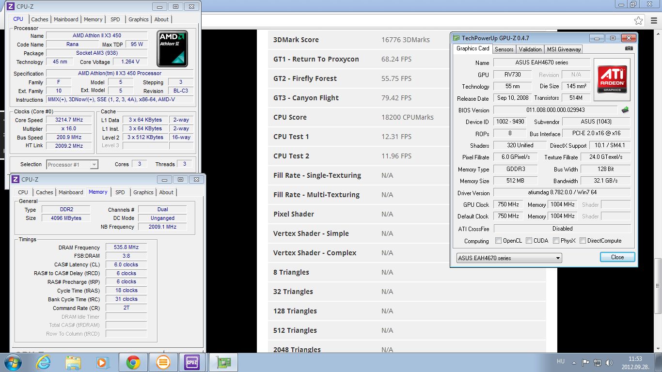This screenshot has width=662, height=372.
Task: Open SPD tab in top CPU-Z window
Action: point(115,19)
